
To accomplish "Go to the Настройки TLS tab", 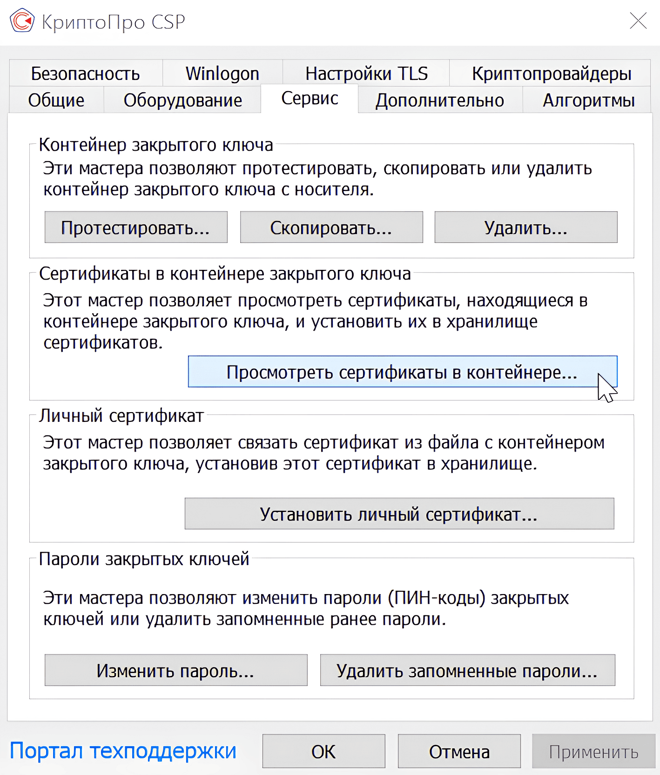I will pos(366,73).
